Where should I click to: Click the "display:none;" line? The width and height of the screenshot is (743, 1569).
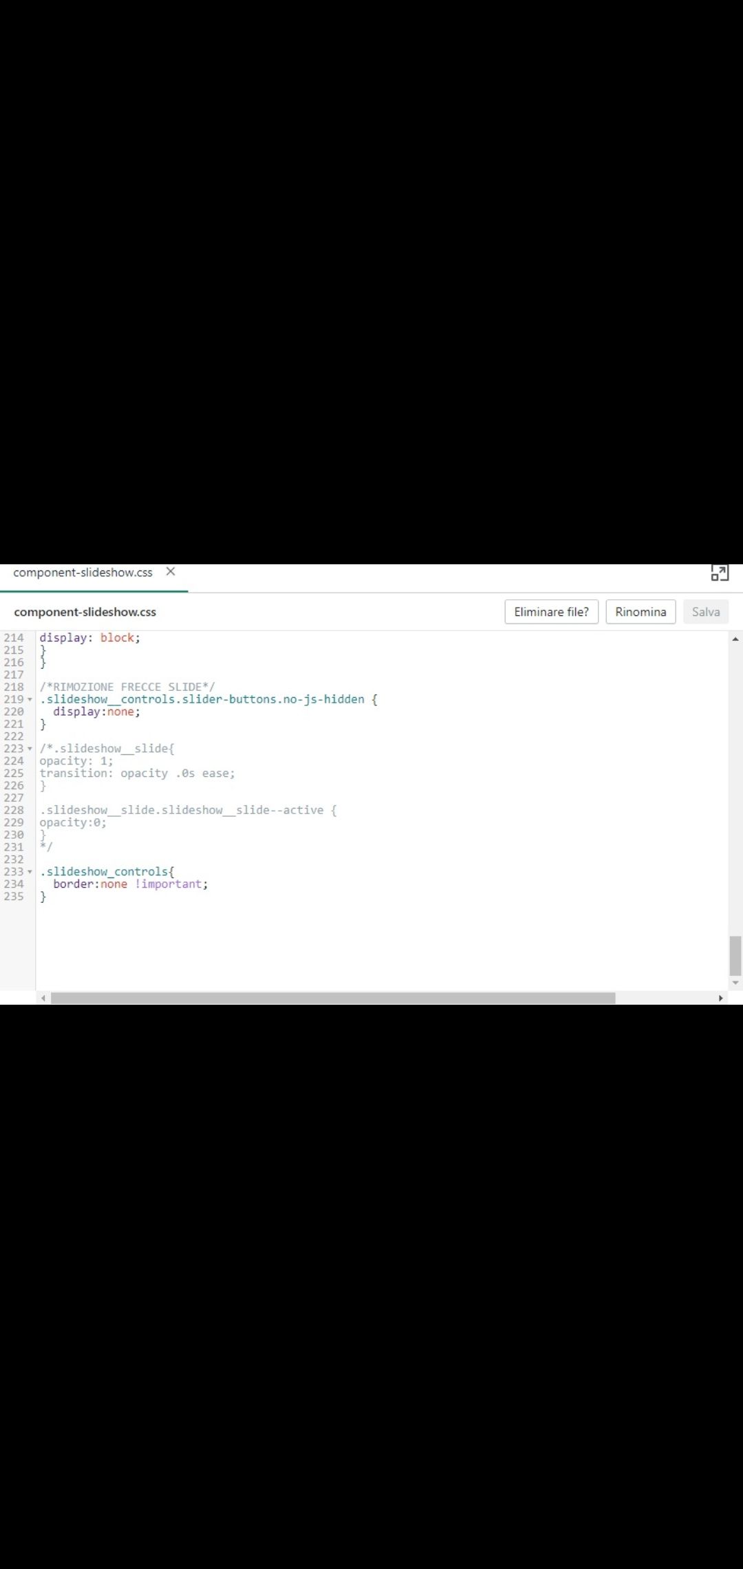[x=96, y=712]
